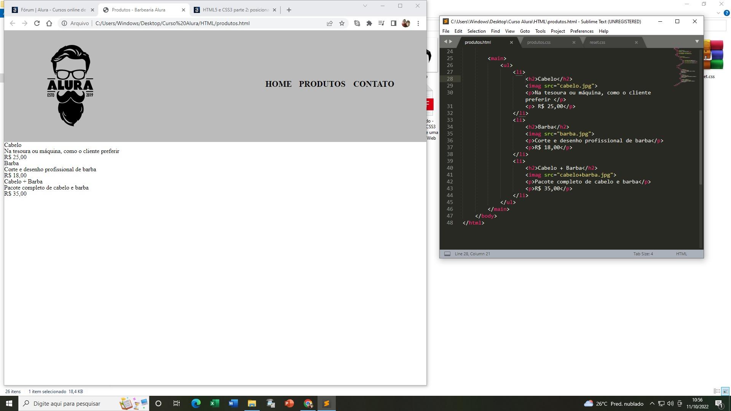Screen dimensions: 731x411
Task: Open Sublime Text View menu
Action: 510,31
